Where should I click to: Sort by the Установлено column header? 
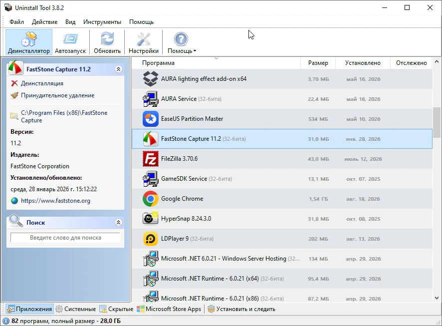tap(363, 63)
